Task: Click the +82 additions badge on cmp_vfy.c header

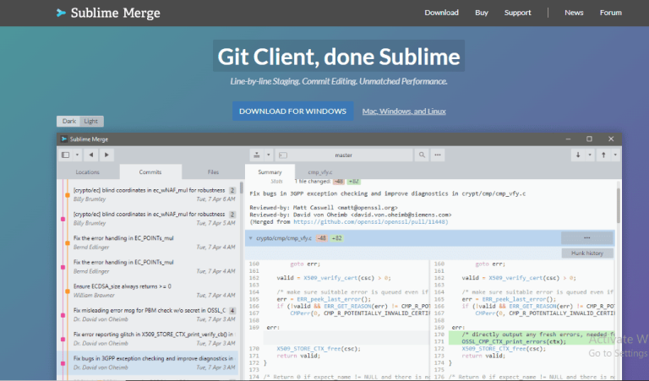Action: pyautogui.click(x=336, y=238)
